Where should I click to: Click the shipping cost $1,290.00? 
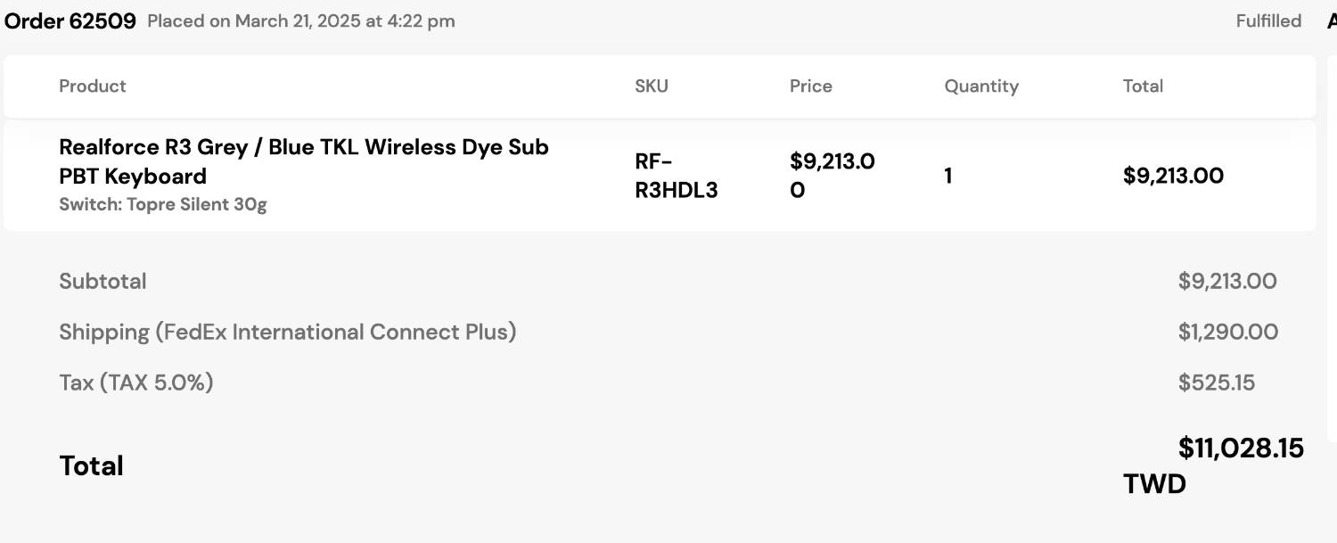click(1228, 333)
